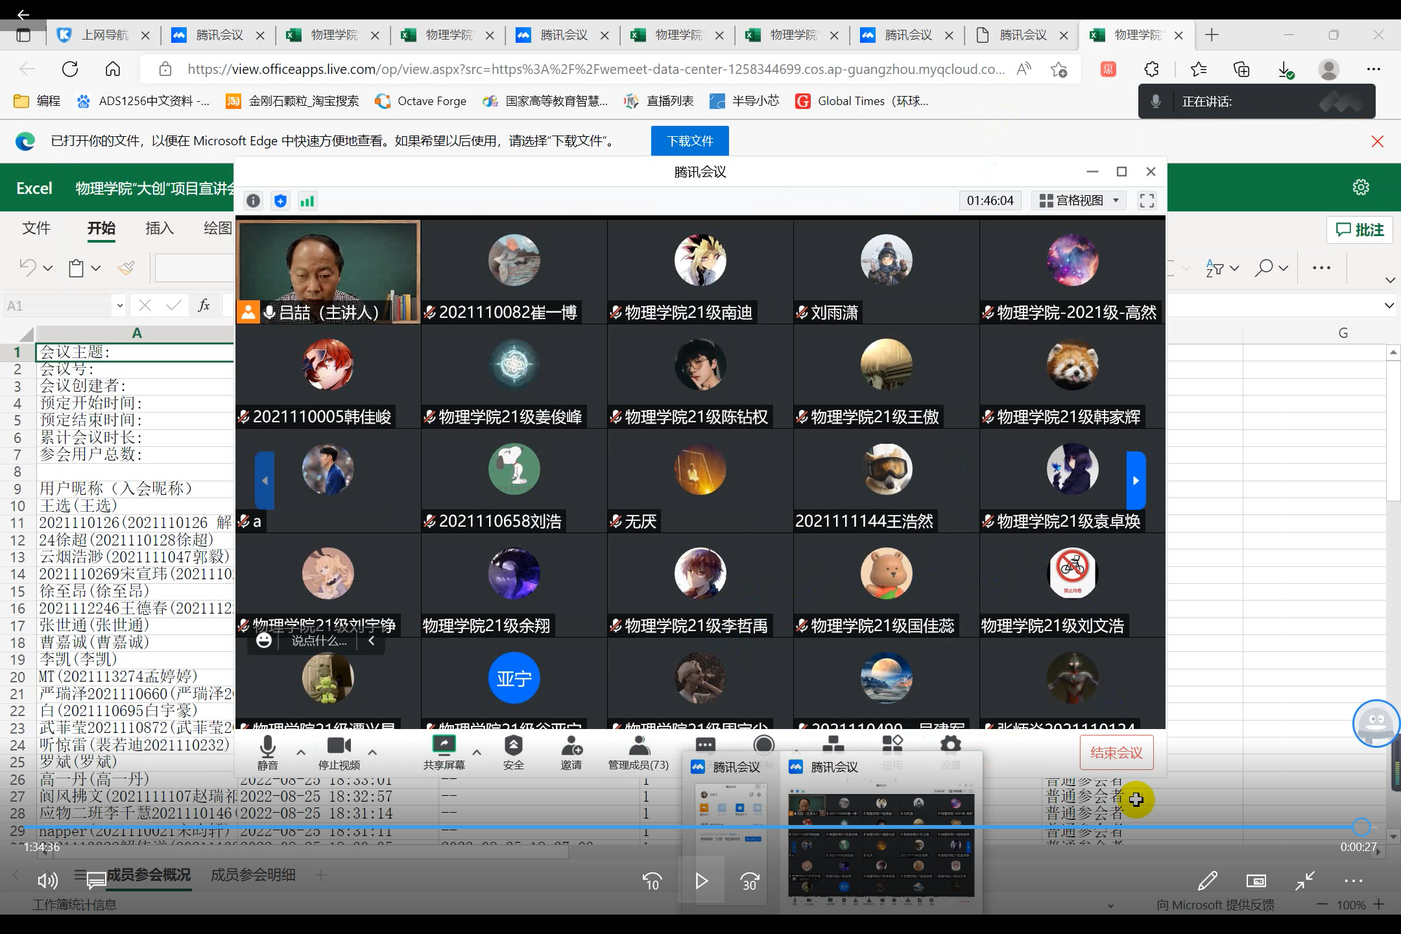
Task: Click the Invite (邀请) icon
Action: [571, 746]
